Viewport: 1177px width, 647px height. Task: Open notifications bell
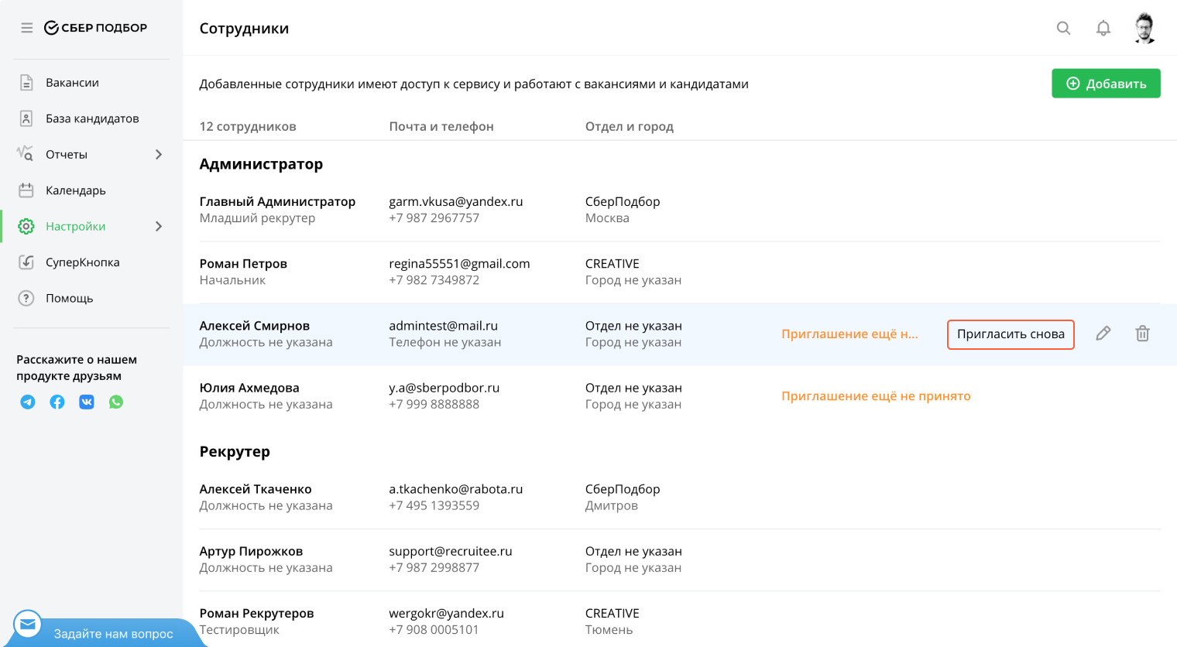[x=1103, y=28]
